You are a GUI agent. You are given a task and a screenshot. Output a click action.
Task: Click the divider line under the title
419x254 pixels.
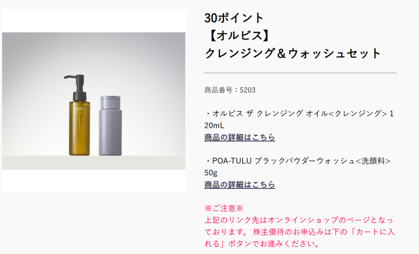pyautogui.click(x=300, y=73)
